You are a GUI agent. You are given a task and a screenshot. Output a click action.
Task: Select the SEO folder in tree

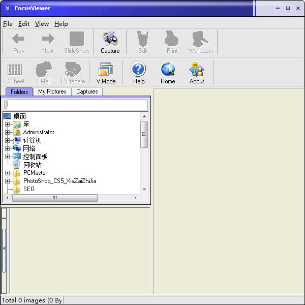[29, 189]
